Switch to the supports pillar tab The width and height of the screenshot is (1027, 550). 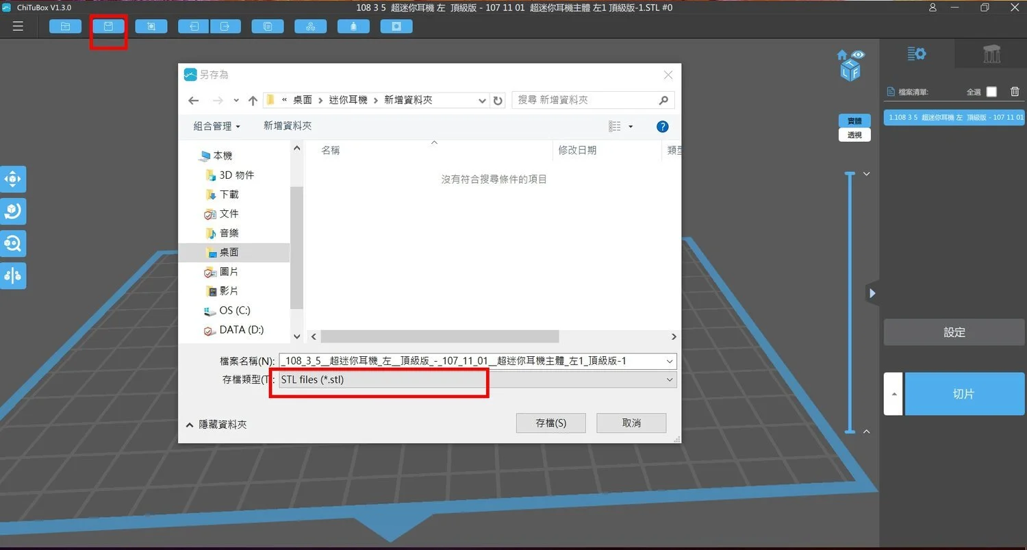pyautogui.click(x=991, y=54)
